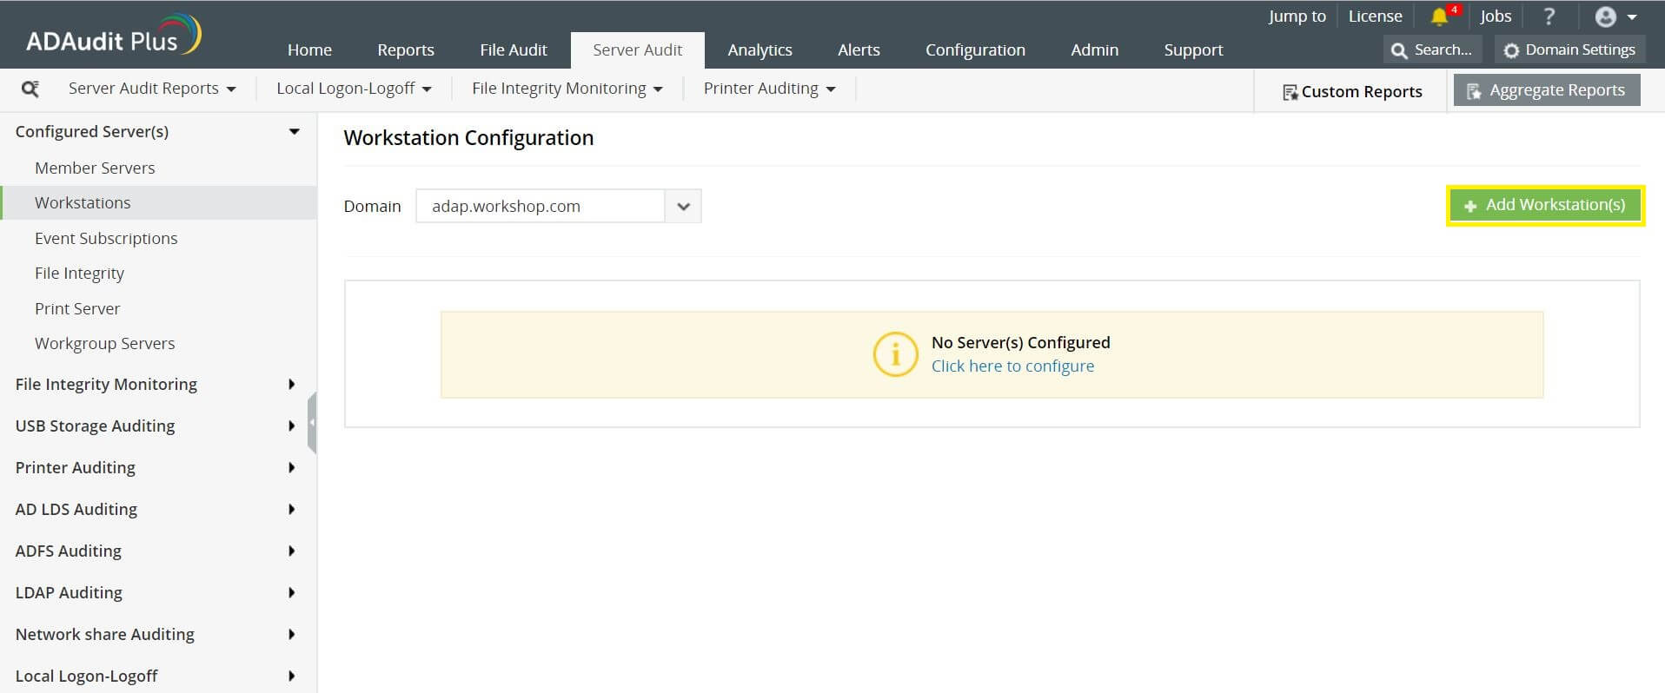1665x693 pixels.
Task: Expand the Server Audit Reports dropdown
Action: pos(152,89)
